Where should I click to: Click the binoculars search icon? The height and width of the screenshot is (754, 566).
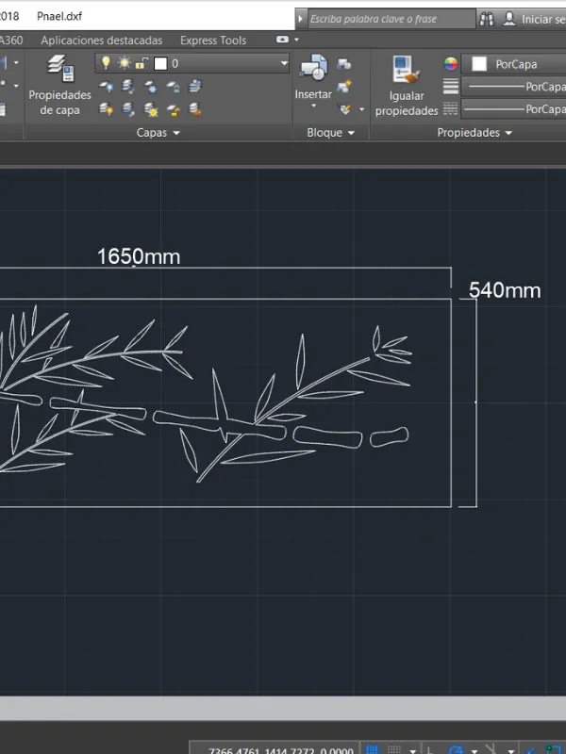coord(487,19)
